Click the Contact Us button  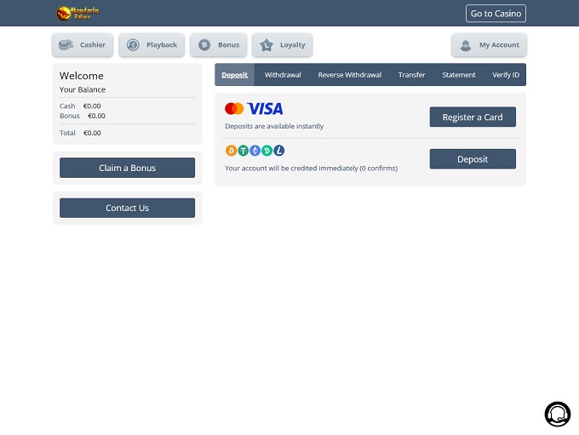click(127, 208)
